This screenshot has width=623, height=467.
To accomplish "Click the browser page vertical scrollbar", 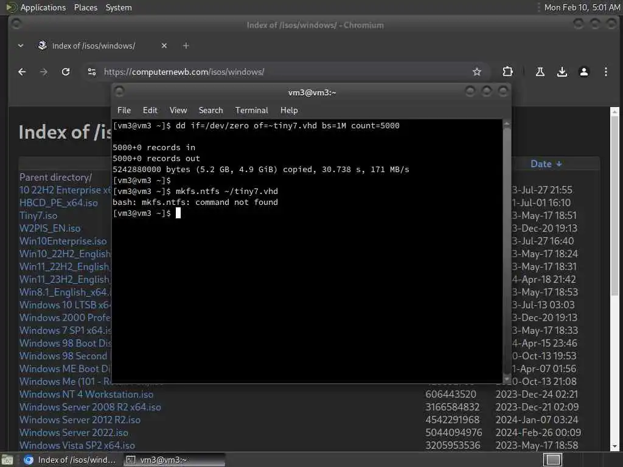I will click(614, 206).
